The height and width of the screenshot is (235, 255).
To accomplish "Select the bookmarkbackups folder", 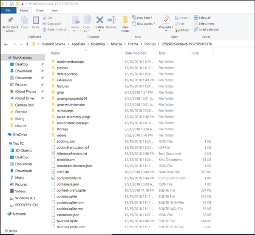I will click(71, 62).
